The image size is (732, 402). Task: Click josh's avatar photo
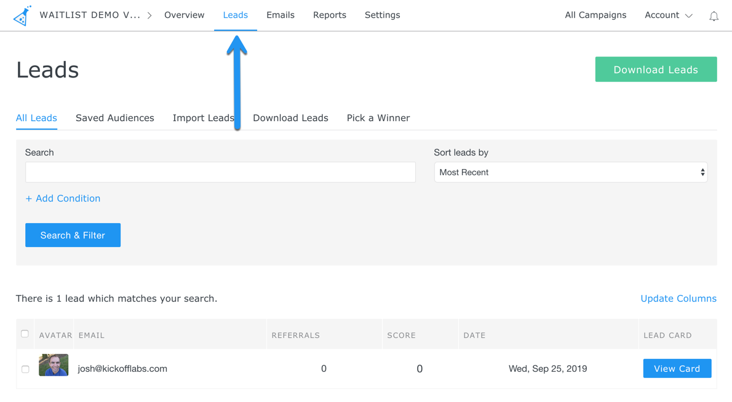pos(54,365)
